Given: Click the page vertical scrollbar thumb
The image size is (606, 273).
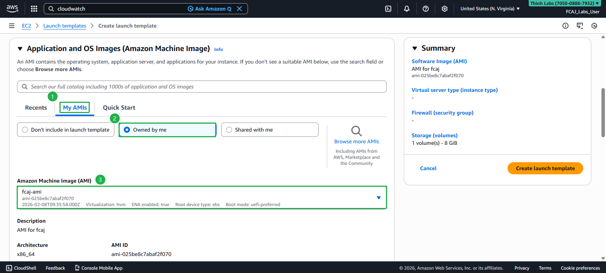Looking at the screenshot, I should (603, 113).
